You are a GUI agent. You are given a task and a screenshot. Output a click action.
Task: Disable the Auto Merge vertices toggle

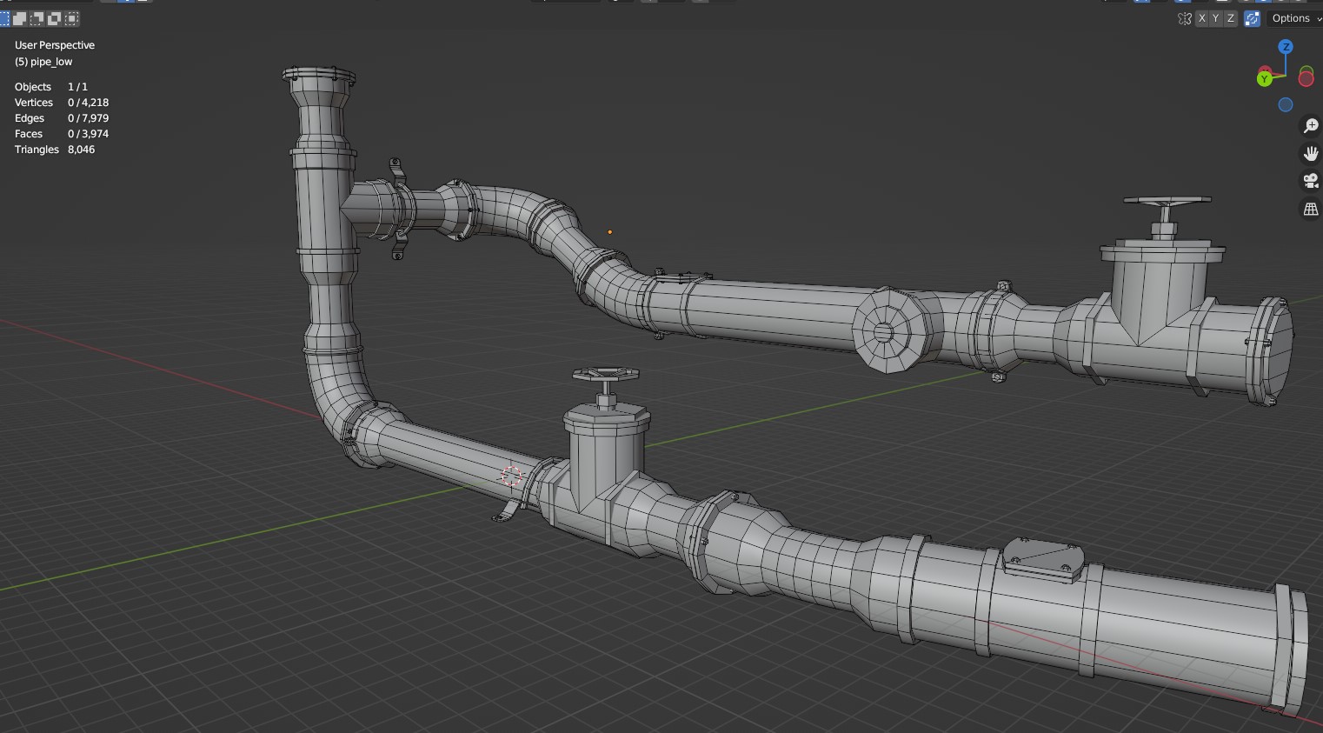tap(1252, 18)
